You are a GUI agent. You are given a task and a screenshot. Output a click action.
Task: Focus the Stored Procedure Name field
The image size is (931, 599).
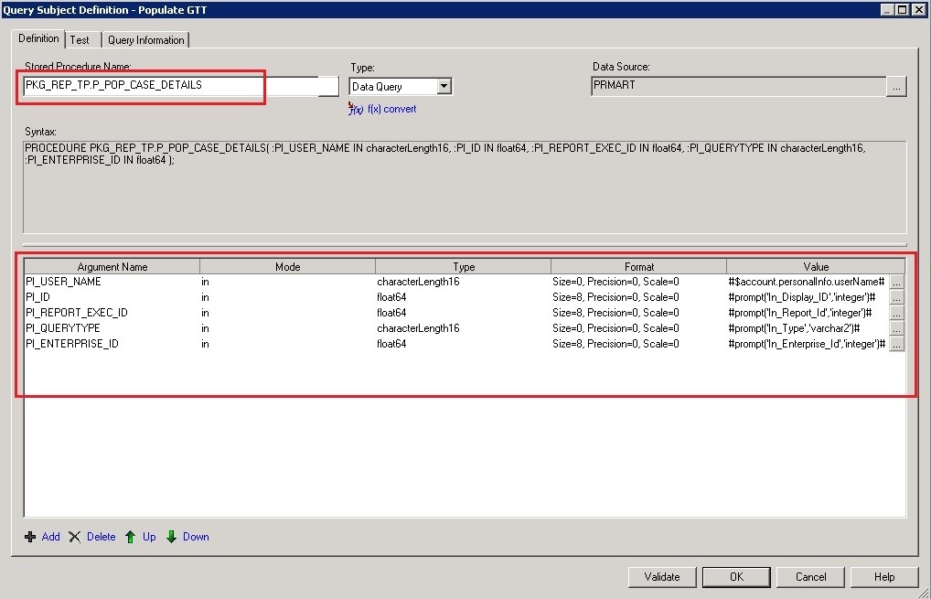click(x=180, y=85)
